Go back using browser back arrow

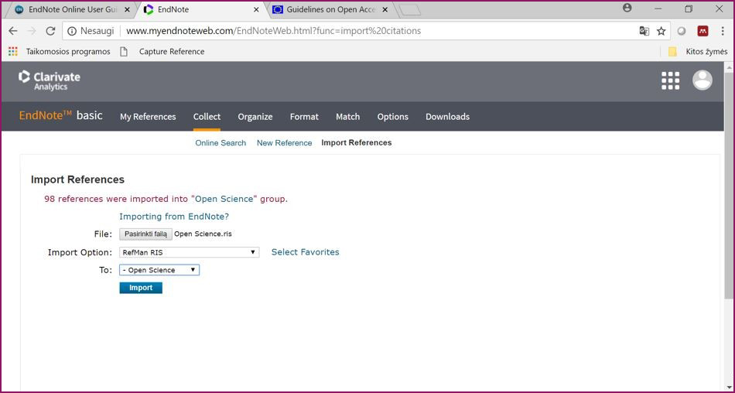tap(13, 31)
